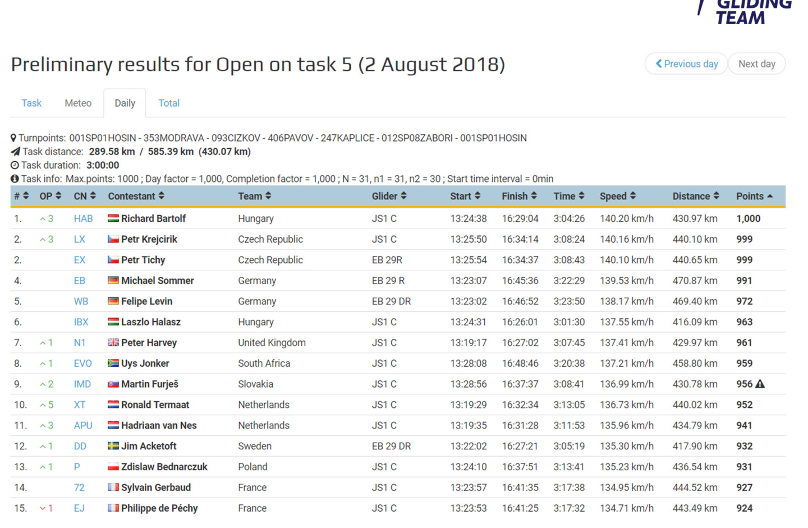Sort the table by Contestant name

click(x=136, y=196)
